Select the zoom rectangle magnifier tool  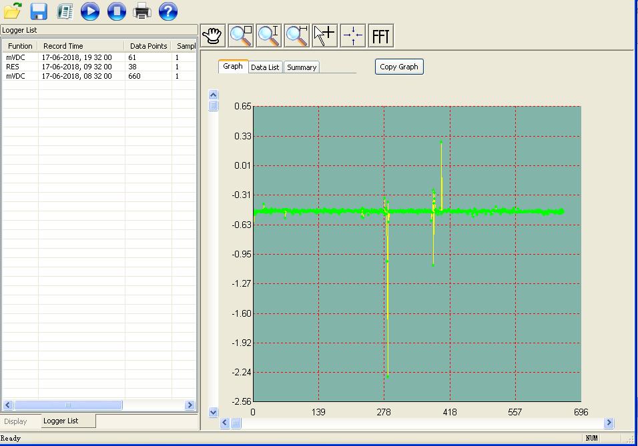click(x=241, y=36)
